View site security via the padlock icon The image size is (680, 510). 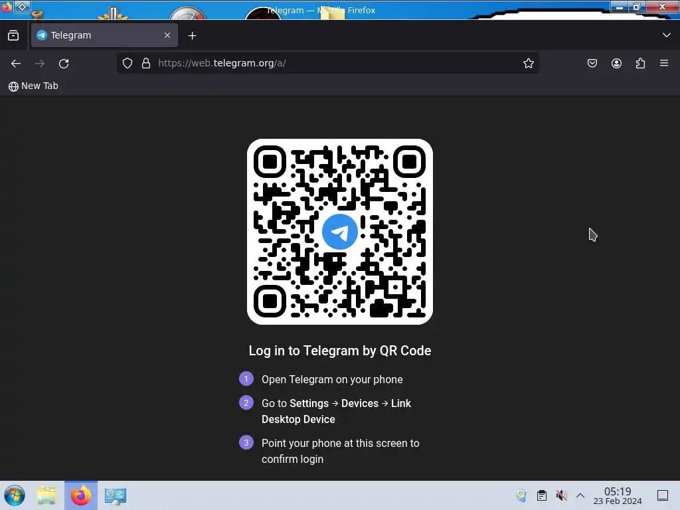[x=146, y=63]
